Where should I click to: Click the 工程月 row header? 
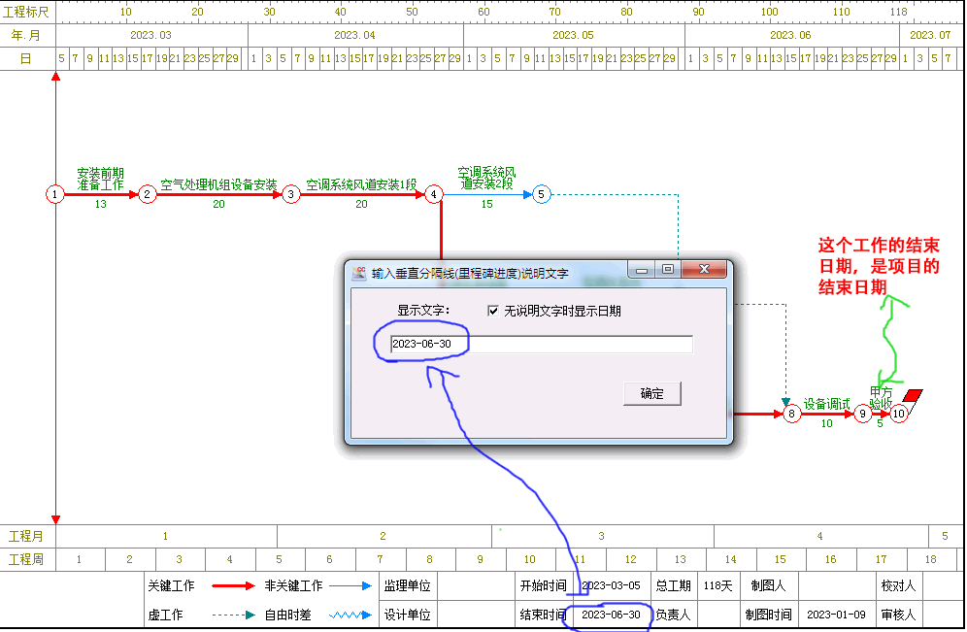point(26,537)
